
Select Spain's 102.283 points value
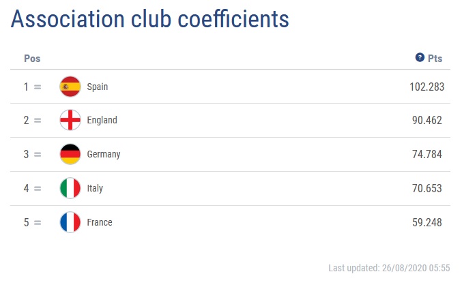427,87
